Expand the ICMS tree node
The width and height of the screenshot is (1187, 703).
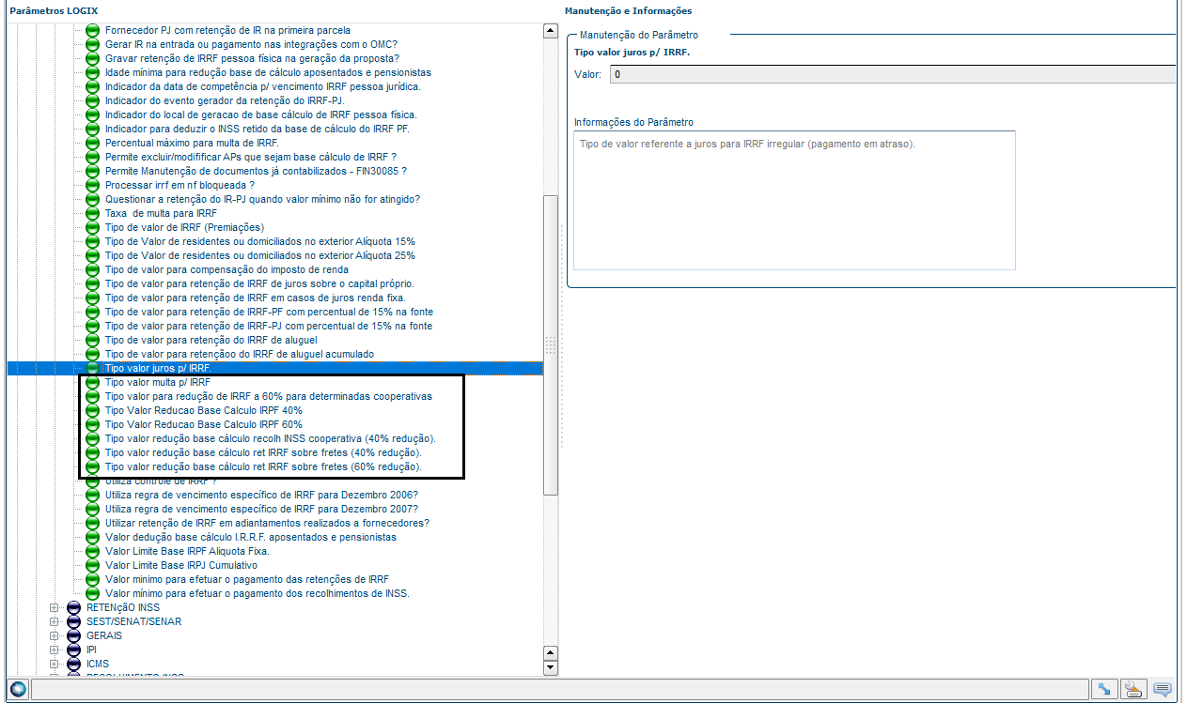pos(54,664)
